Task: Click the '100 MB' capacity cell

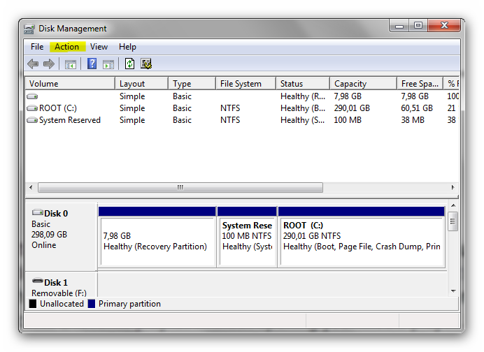Action: [x=348, y=120]
